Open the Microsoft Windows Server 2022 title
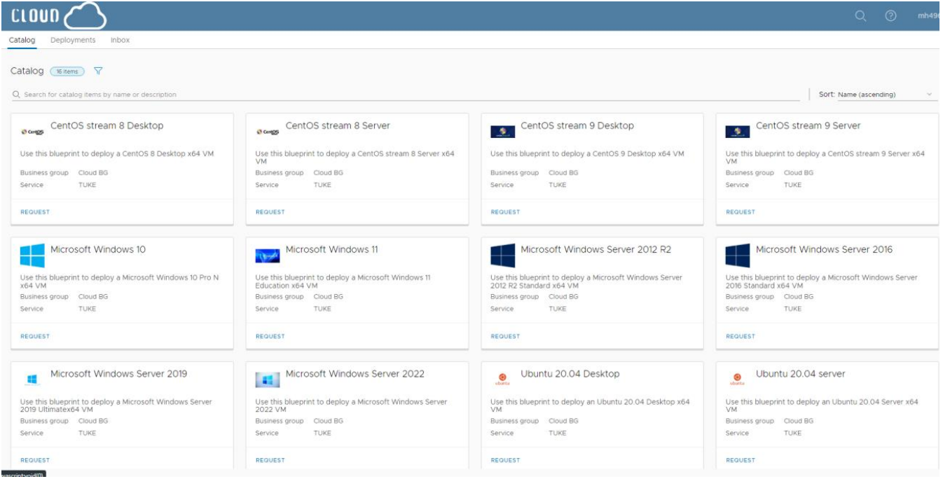 (355, 374)
